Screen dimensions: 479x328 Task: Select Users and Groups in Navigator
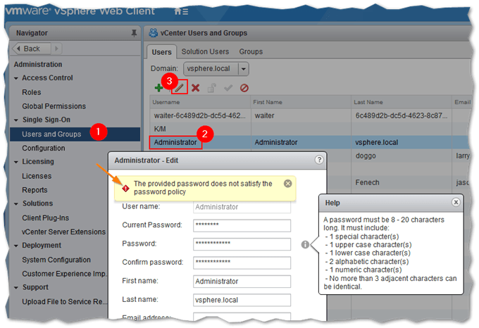[75, 134]
